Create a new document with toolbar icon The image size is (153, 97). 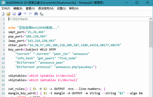pyautogui.click(x=3, y=14)
